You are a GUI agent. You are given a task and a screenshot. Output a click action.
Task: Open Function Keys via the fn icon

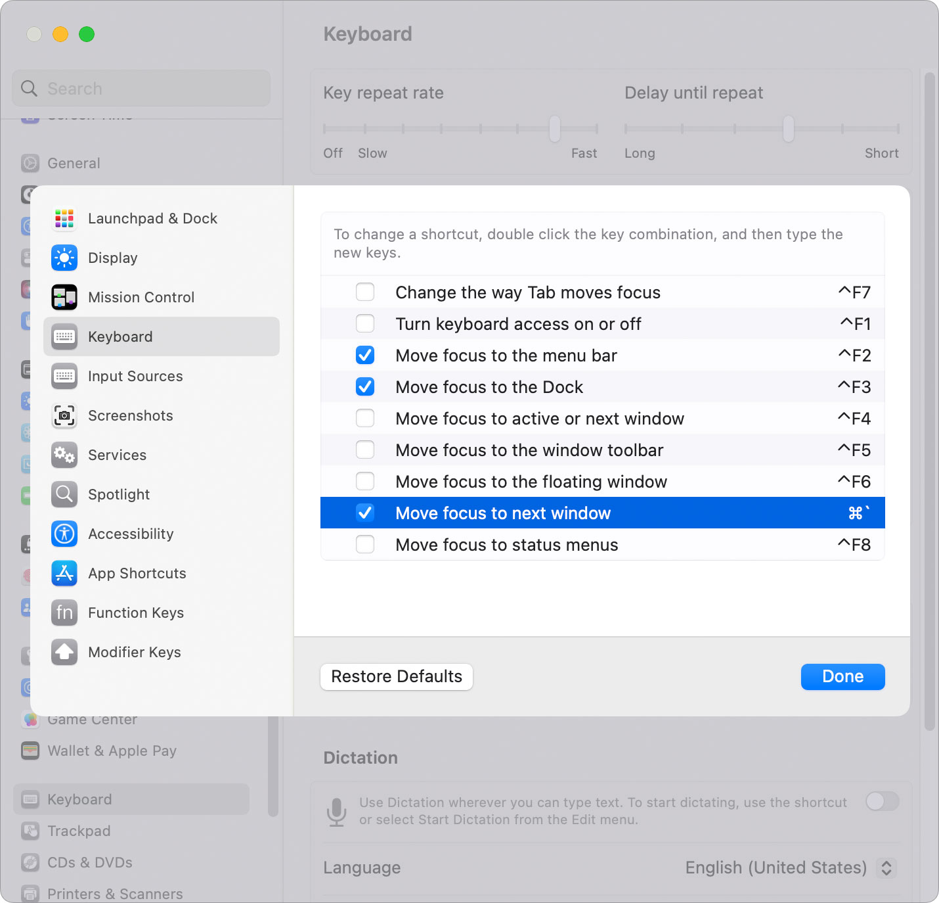pyautogui.click(x=64, y=613)
